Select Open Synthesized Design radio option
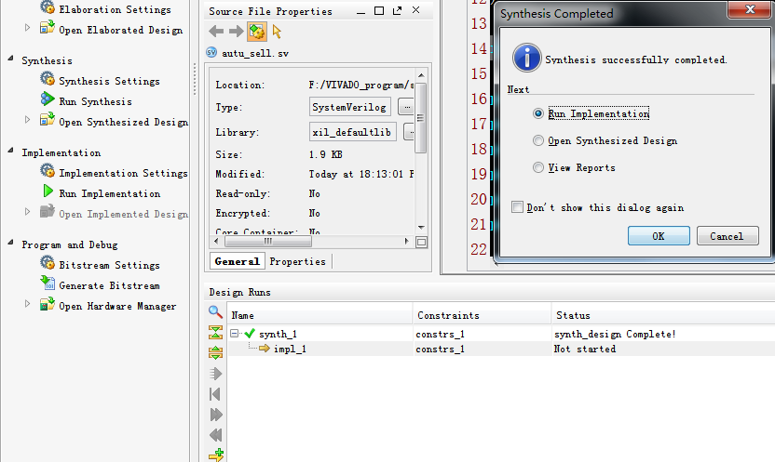The width and height of the screenshot is (775, 462). coord(538,140)
